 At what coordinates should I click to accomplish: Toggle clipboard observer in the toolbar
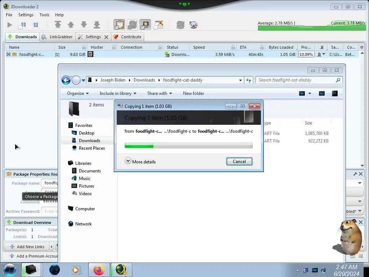click(119, 25)
